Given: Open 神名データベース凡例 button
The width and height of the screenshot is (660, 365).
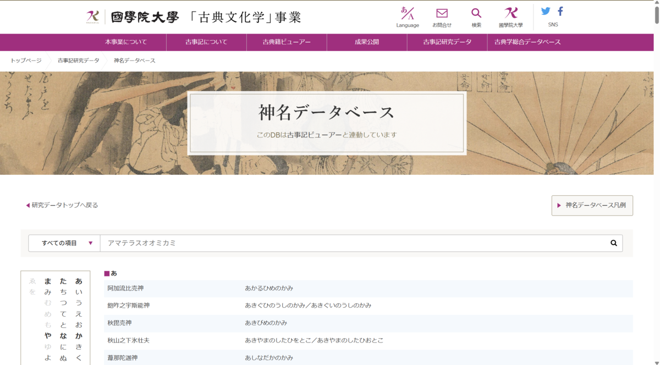Looking at the screenshot, I should coord(592,205).
